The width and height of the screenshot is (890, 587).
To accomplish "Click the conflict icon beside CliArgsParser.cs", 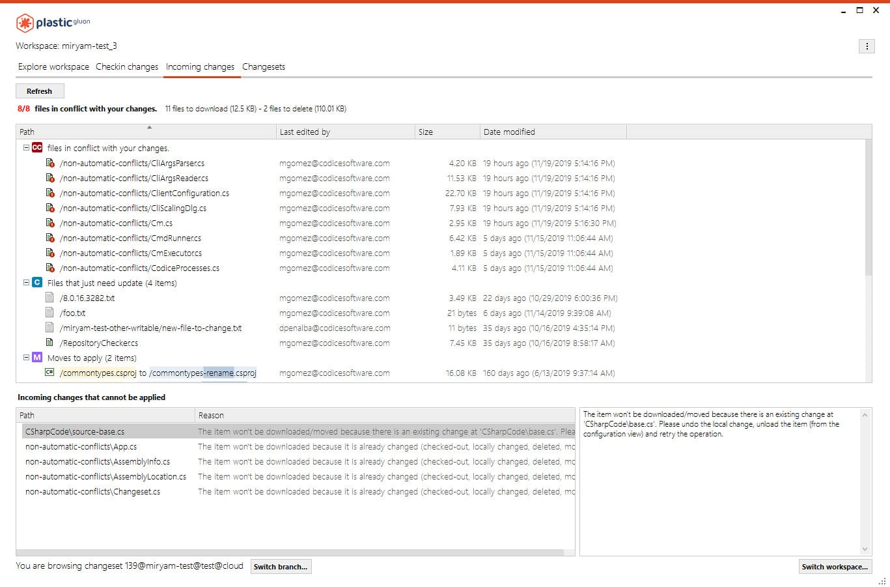I will (50, 163).
